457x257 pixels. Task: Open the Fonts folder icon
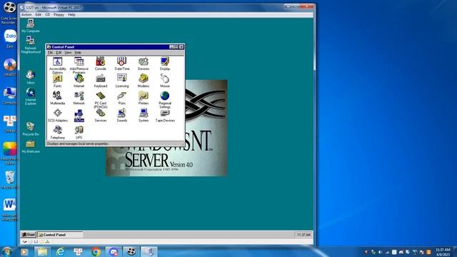pyautogui.click(x=57, y=81)
